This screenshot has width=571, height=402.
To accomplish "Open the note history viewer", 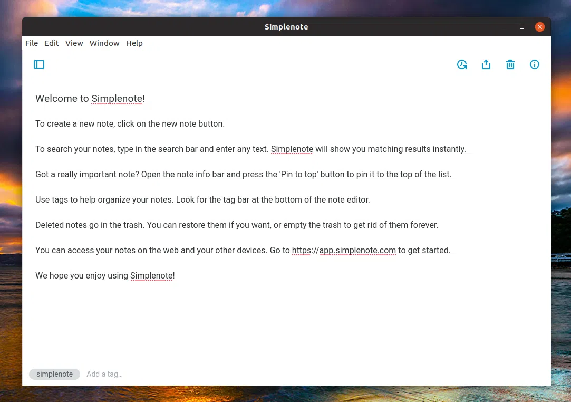I will tap(462, 64).
